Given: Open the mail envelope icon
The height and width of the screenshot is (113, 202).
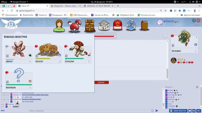Looking at the screenshot, I should (x=104, y=25).
